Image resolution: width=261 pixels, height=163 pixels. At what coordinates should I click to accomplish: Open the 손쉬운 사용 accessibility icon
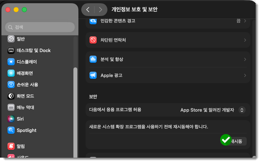click(x=11, y=85)
